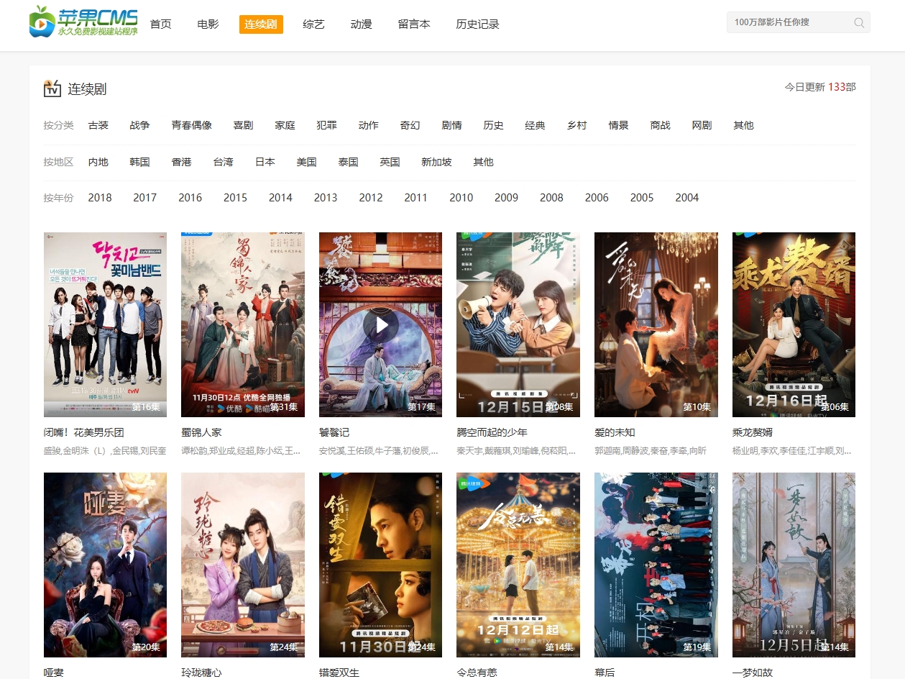Filter by region 新加坡
The height and width of the screenshot is (679, 905).
point(437,162)
